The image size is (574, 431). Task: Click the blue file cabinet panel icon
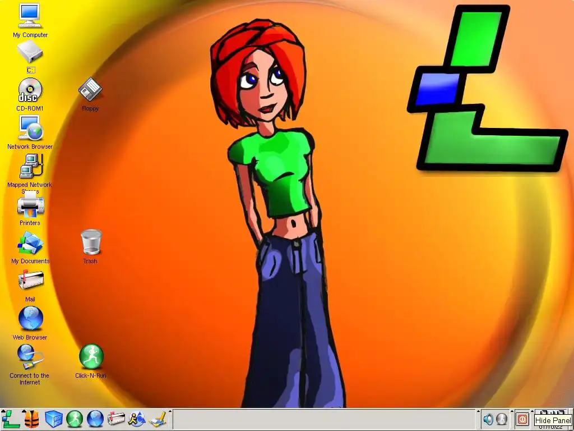pyautogui.click(x=53, y=419)
